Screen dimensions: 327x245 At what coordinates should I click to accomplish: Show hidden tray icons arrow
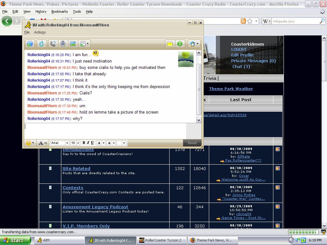[x=291, y=240]
